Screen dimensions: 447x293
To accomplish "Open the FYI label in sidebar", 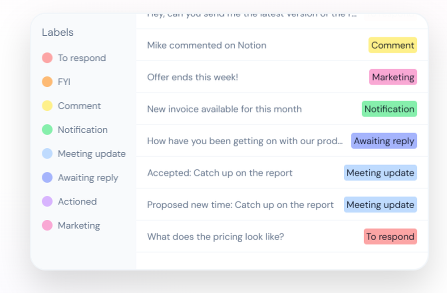I will 64,82.
